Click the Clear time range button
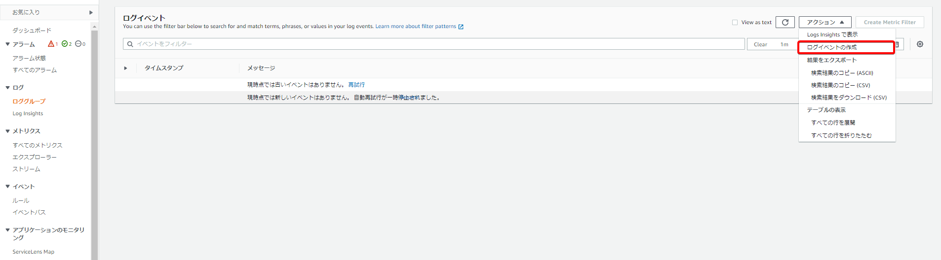The height and width of the screenshot is (260, 941). coord(760,44)
